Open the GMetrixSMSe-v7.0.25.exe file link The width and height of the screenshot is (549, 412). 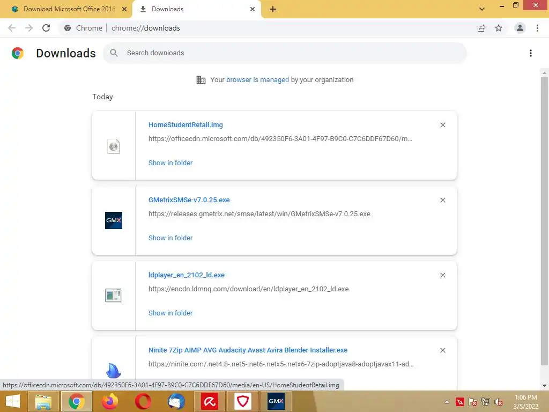click(189, 200)
